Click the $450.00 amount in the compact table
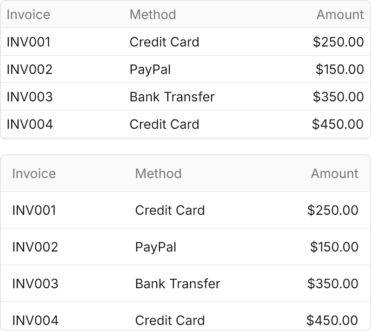This screenshot has width=371, height=331. pyautogui.click(x=338, y=124)
